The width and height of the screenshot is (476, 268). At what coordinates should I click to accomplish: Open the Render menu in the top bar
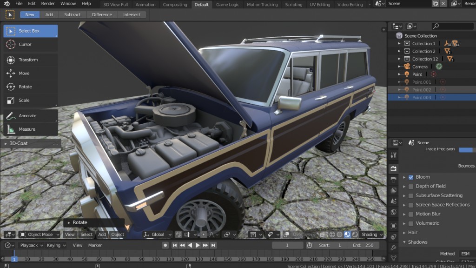[x=47, y=3]
